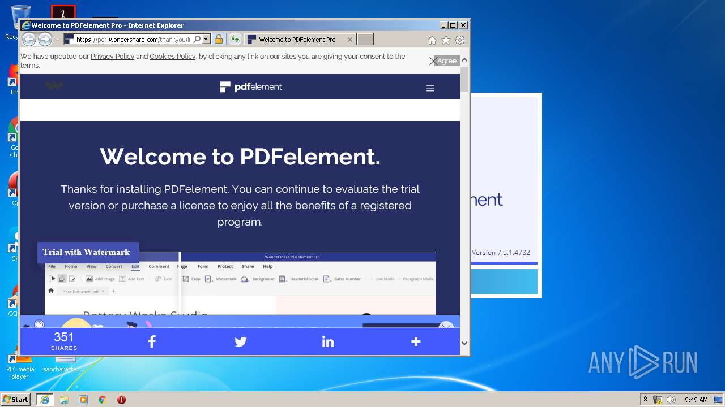725x407 pixels.
Task: Click the browser Forward arrow
Action: tap(45, 40)
